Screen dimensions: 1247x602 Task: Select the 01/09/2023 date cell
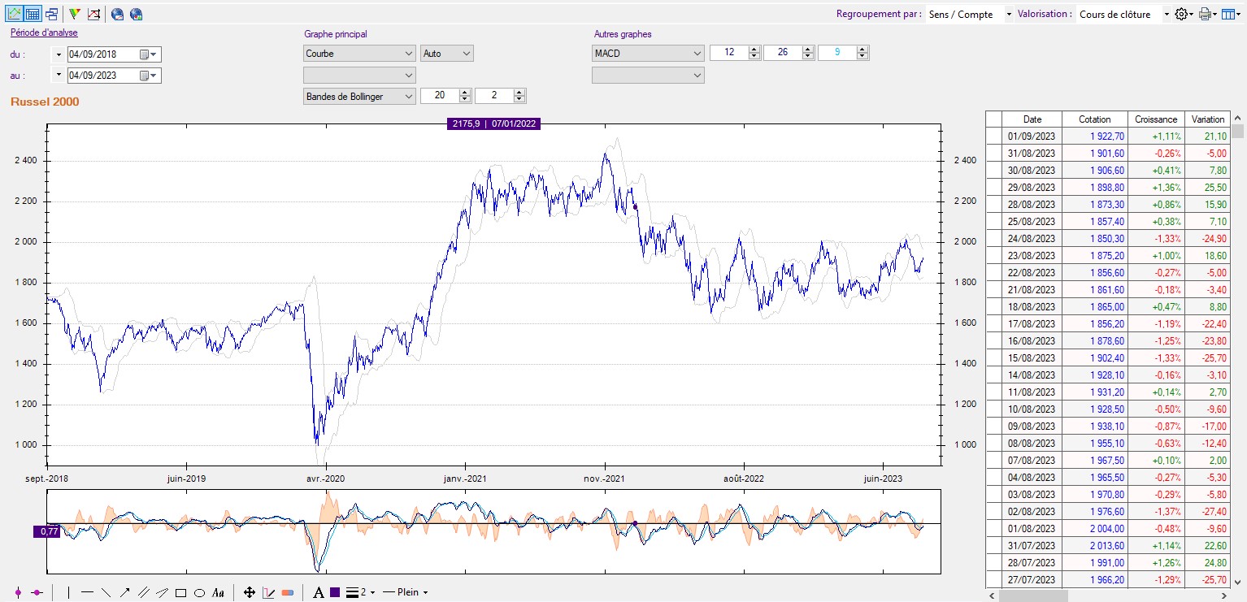coord(1032,136)
